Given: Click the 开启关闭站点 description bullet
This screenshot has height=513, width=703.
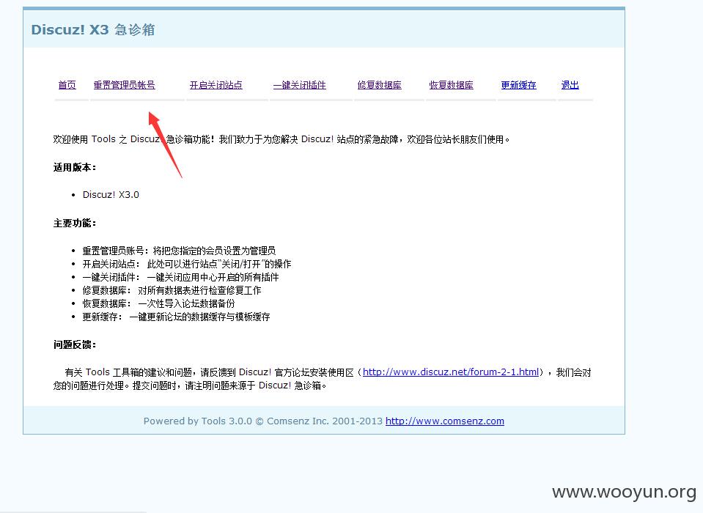Looking at the screenshot, I should (186, 264).
